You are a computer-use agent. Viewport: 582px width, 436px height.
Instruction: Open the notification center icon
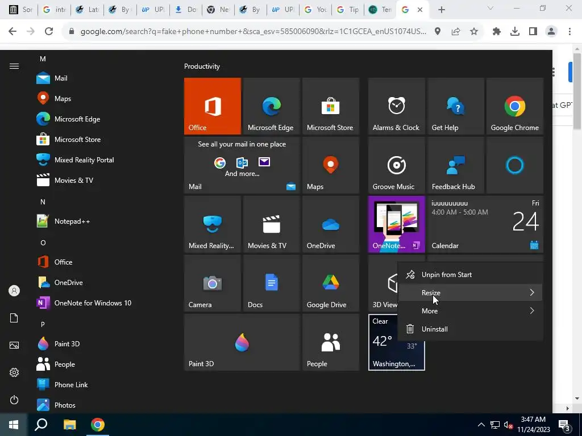(564, 425)
